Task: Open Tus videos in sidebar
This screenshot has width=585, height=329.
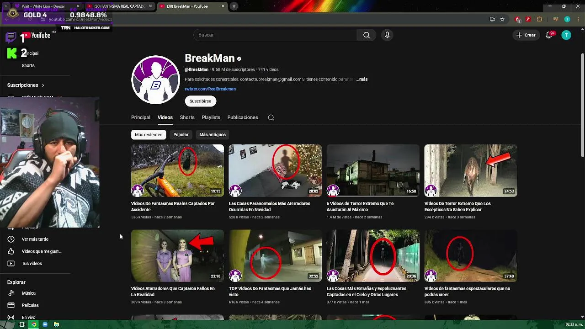Action: tap(32, 263)
